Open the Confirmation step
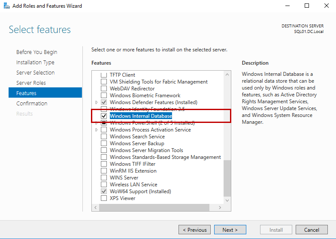 (32, 103)
